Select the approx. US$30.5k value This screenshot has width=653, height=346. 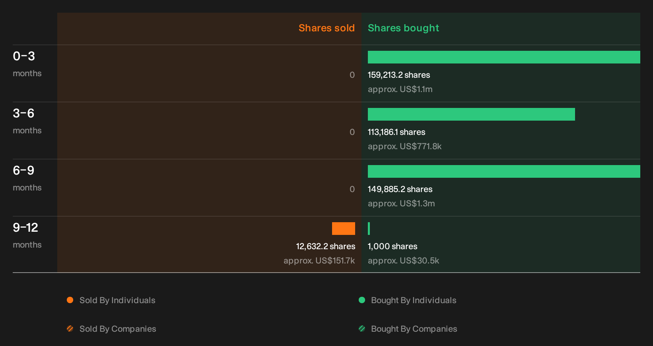(x=403, y=261)
